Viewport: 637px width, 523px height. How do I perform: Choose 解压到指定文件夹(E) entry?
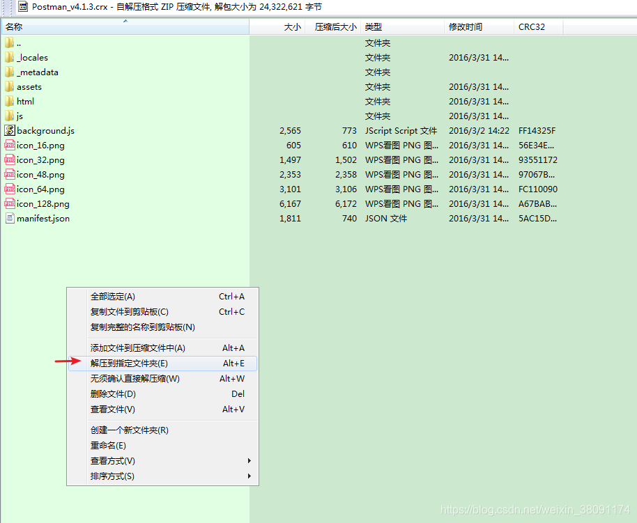[x=162, y=364]
